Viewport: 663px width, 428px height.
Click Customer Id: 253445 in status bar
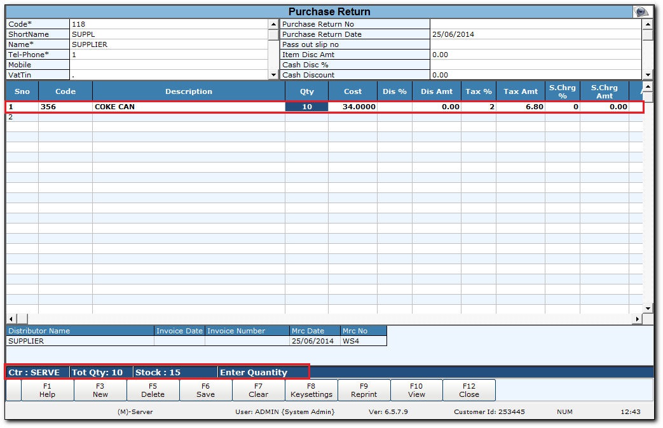pyautogui.click(x=489, y=412)
